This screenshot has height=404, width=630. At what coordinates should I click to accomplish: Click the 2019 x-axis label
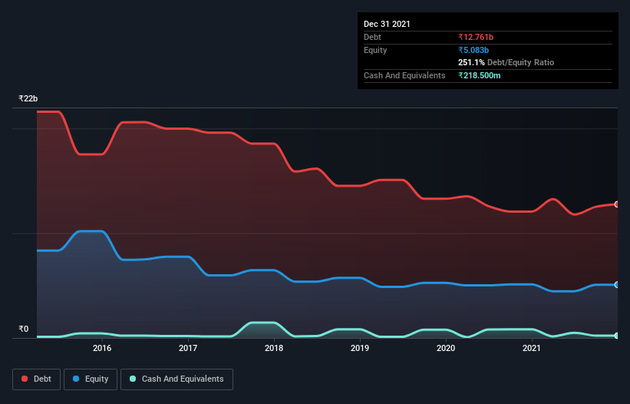[360, 348]
